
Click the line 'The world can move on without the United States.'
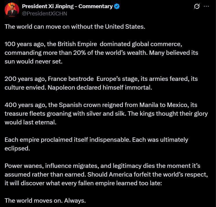coord(75,27)
